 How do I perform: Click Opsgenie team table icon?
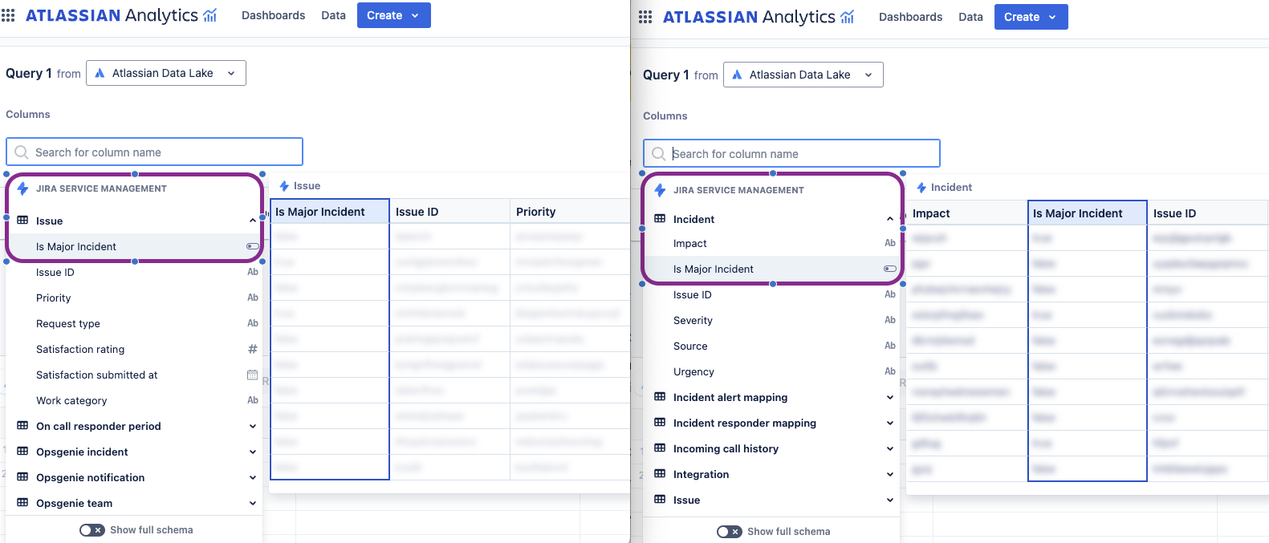22,503
